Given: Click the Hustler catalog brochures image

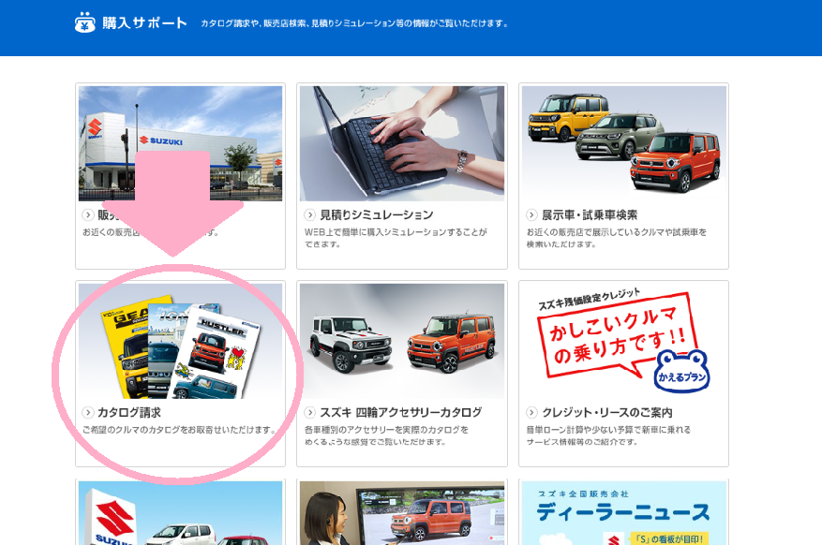Looking at the screenshot, I should [180, 342].
